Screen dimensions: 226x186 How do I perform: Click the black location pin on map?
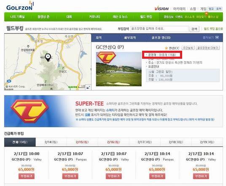point(48,57)
